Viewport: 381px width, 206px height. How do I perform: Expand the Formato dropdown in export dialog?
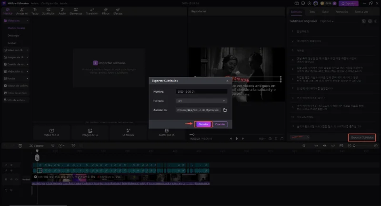click(201, 101)
